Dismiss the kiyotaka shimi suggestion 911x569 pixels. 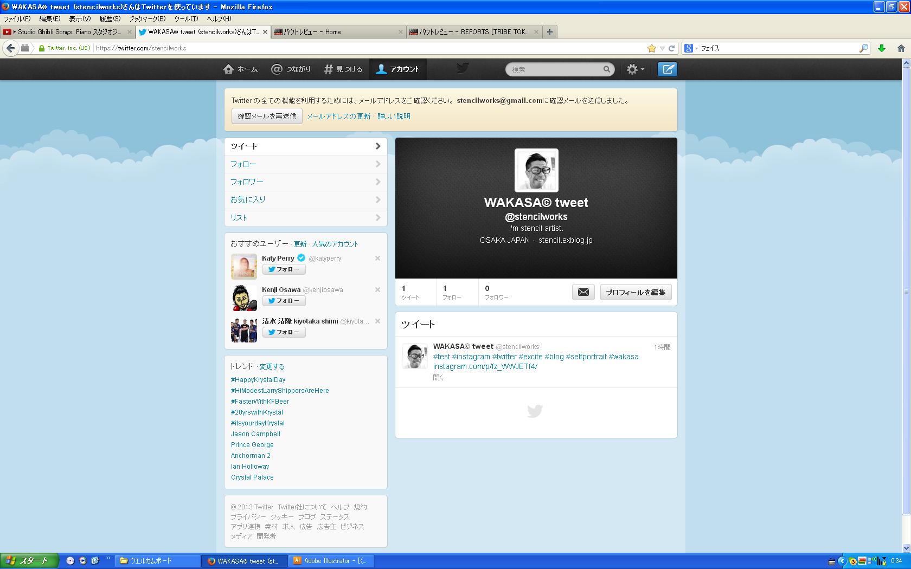377,321
